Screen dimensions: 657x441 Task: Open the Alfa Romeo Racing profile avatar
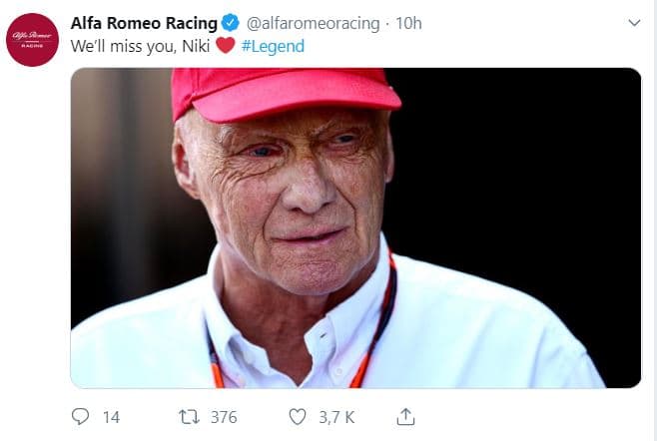pyautogui.click(x=33, y=40)
